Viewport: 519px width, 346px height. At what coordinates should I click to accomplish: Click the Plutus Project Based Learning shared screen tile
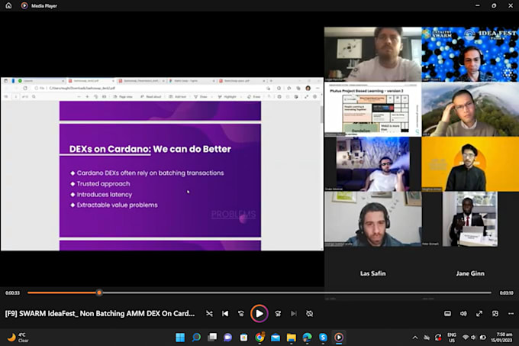tap(372, 109)
